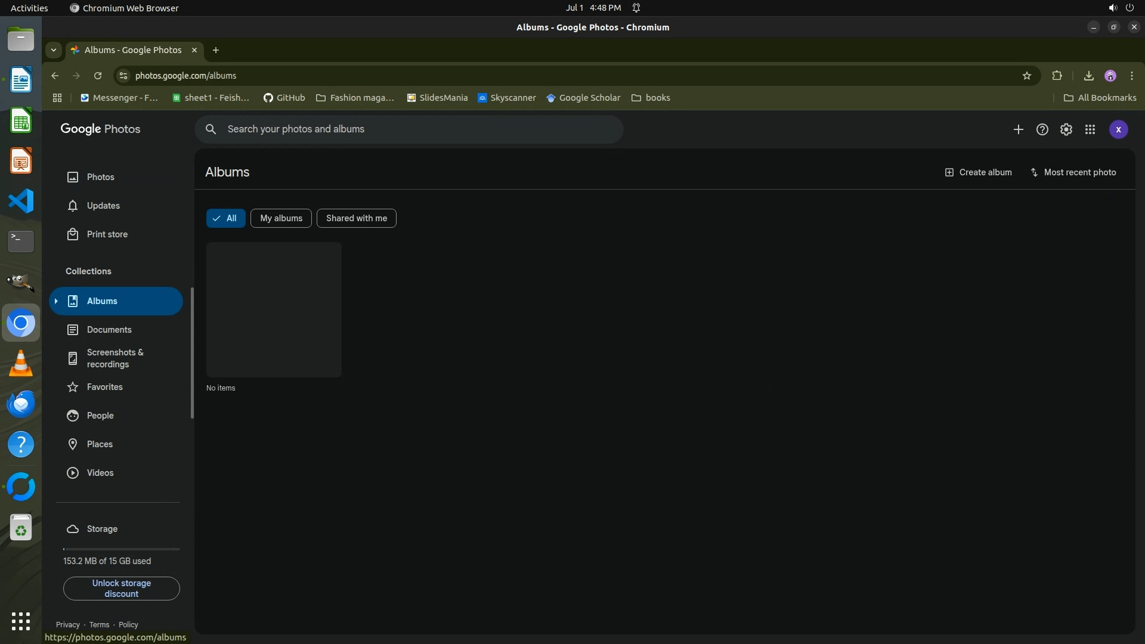Select the My albums filter chip
The image size is (1145, 644).
(x=281, y=218)
